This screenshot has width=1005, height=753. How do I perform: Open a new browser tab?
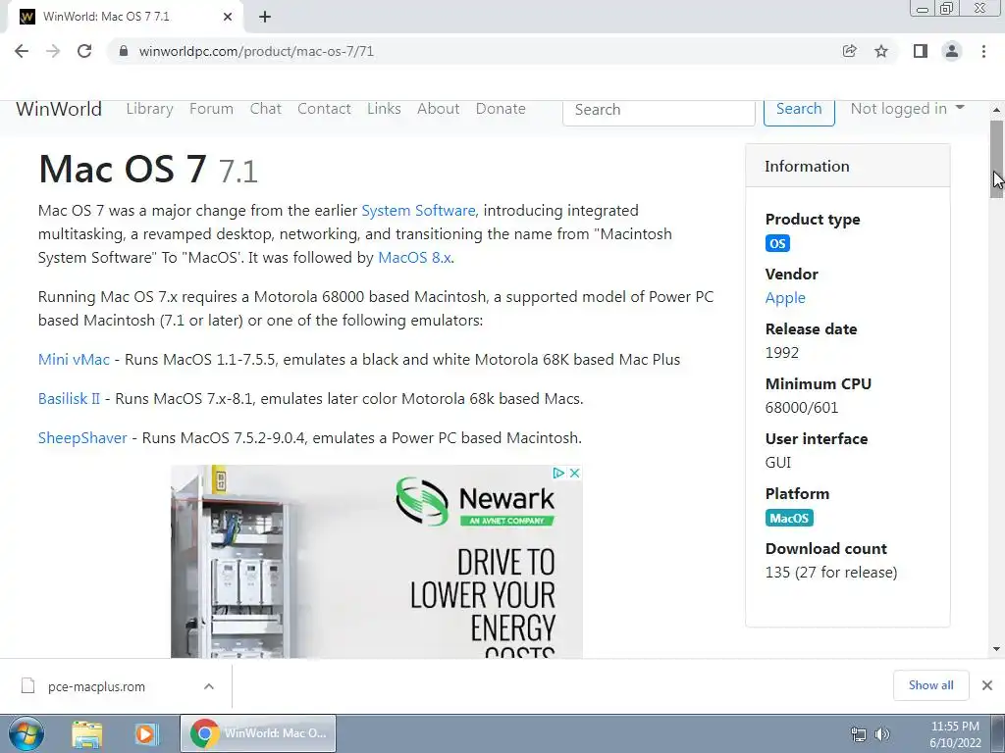[x=265, y=18]
